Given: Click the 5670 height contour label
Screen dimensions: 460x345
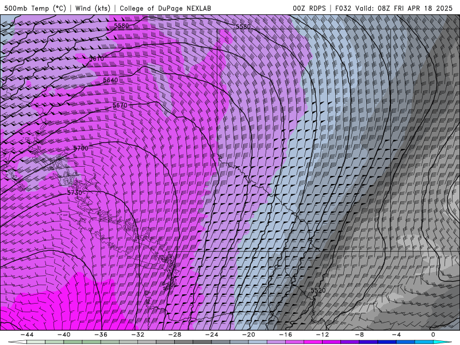Looking at the screenshot, I should (120, 105).
